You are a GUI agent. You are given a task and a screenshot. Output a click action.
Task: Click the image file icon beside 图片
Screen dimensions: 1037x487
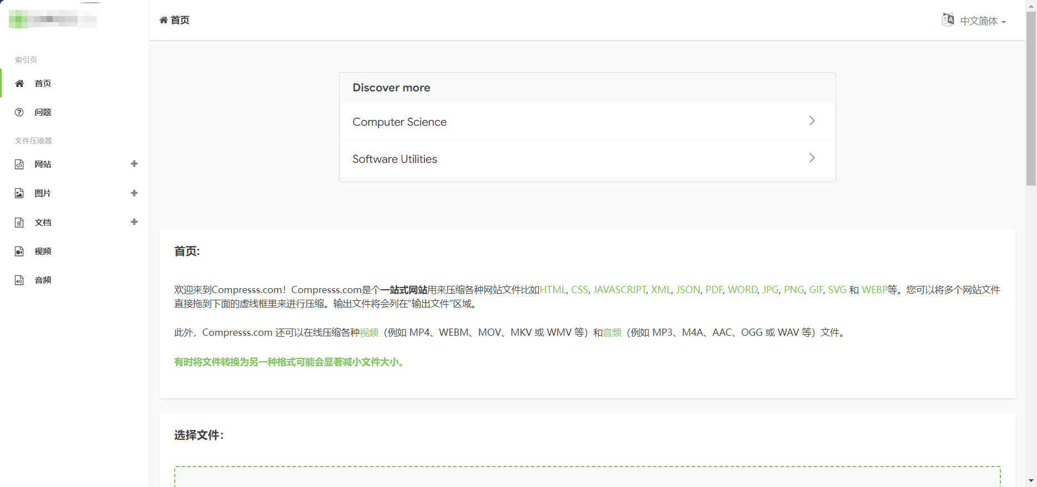tap(19, 193)
